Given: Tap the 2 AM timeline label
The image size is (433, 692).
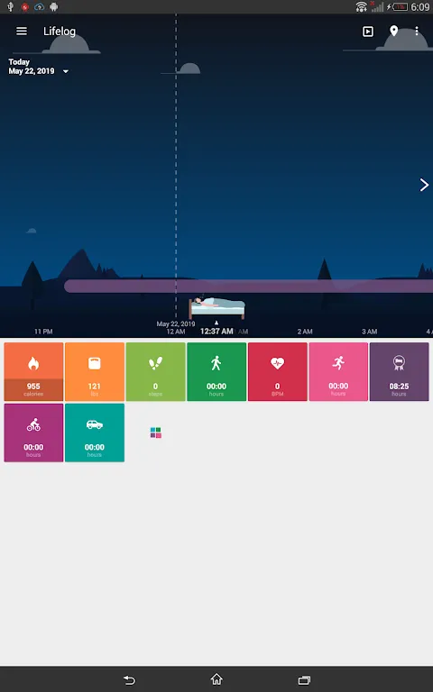Looking at the screenshot, I should click(x=305, y=332).
